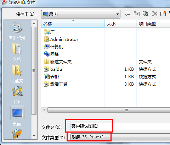Click the 项目类型 column header
The width and height of the screenshot is (170, 145).
click(x=153, y=24)
